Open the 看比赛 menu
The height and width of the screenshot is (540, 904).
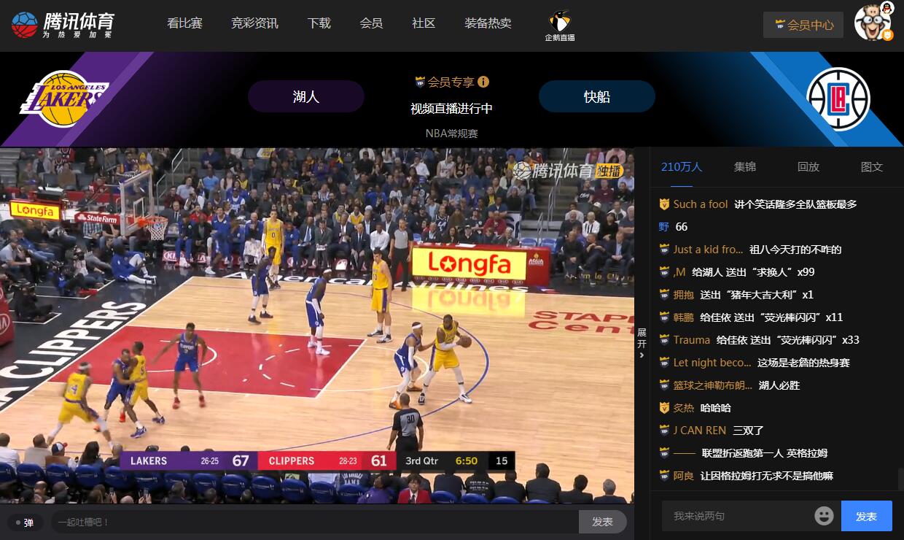click(x=184, y=23)
